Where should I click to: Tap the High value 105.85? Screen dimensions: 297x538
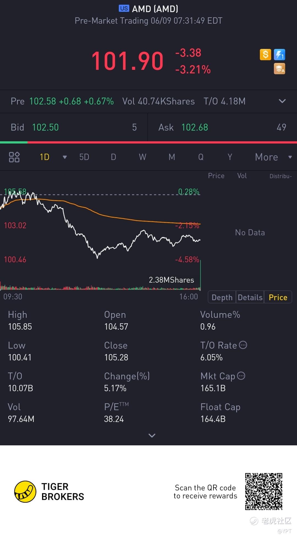[x=20, y=327]
